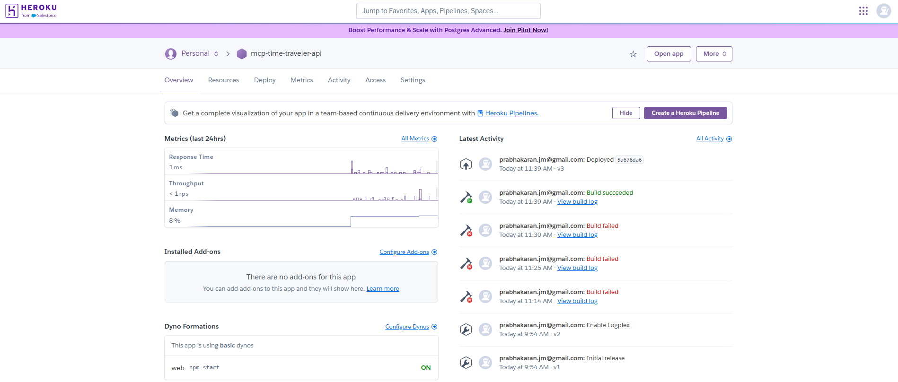Image resolution: width=898 pixels, height=382 pixels.
Task: Click the web npm start dyno row
Action: click(301, 368)
